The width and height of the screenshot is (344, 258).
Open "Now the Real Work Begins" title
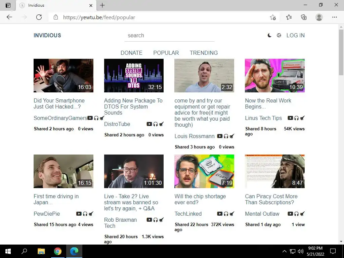[268, 103]
